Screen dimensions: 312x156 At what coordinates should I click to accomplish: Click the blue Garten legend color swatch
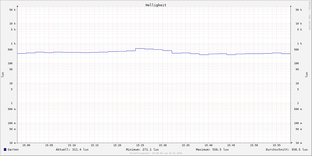click(x=5, y=149)
